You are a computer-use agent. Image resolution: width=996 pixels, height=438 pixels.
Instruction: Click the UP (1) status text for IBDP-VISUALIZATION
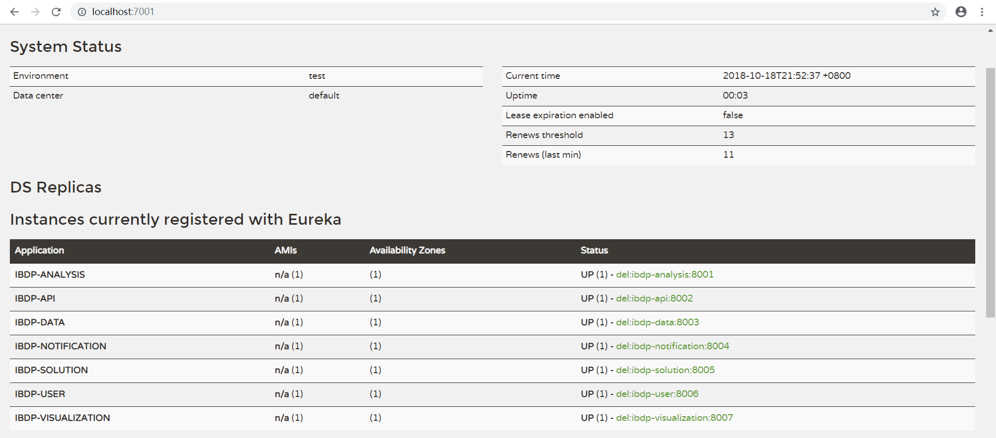(594, 418)
